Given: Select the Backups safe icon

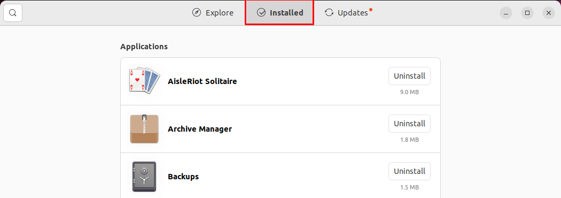Looking at the screenshot, I should (x=144, y=177).
